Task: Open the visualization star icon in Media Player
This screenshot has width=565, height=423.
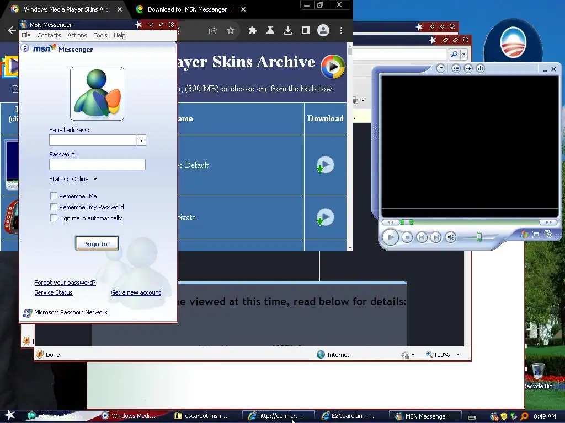Action: 468,68
